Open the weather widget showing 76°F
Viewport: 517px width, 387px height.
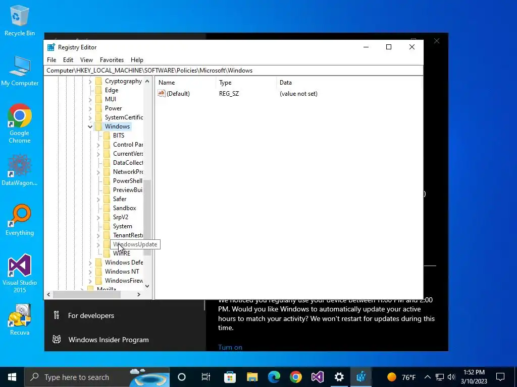tap(401, 377)
